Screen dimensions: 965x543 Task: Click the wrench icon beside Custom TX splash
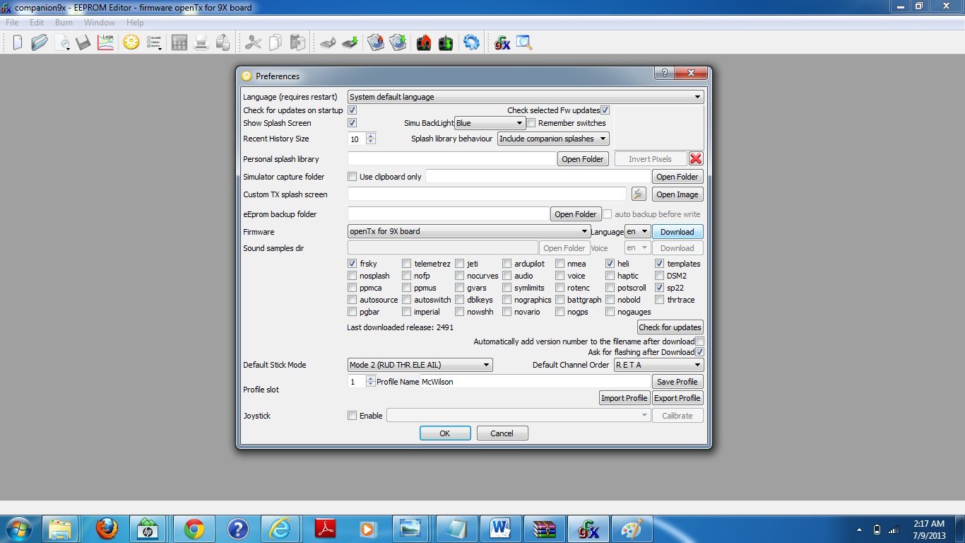click(x=639, y=194)
